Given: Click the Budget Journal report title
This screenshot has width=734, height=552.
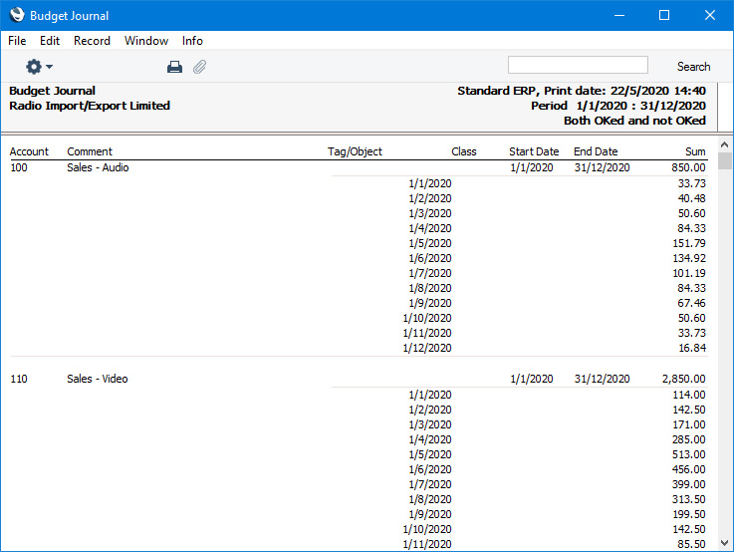Looking at the screenshot, I should pyautogui.click(x=53, y=91).
